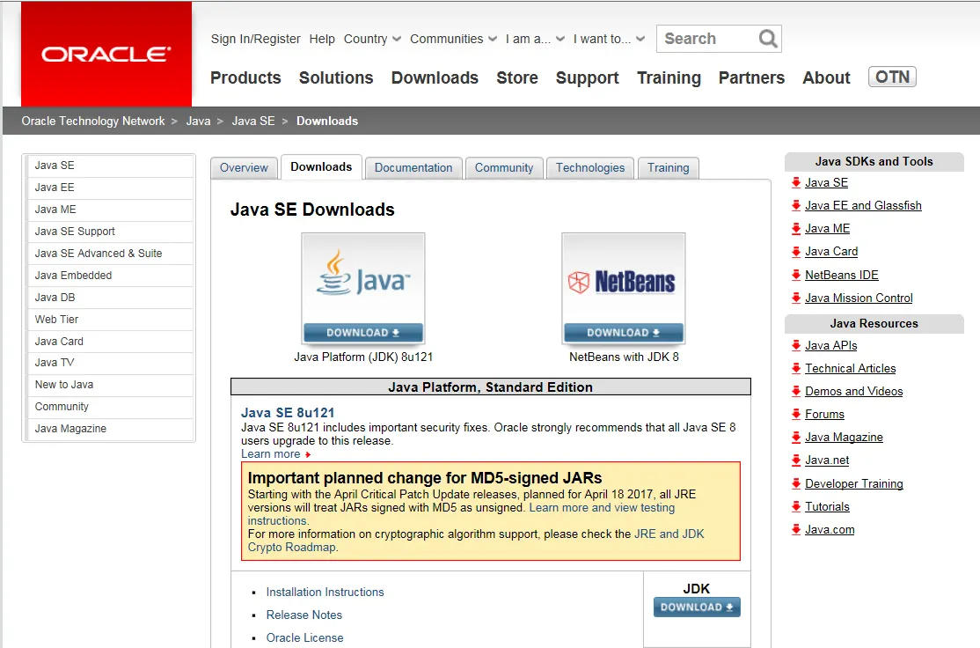The height and width of the screenshot is (648, 980).
Task: Open Java EE in left sidebar
Action: click(110, 188)
